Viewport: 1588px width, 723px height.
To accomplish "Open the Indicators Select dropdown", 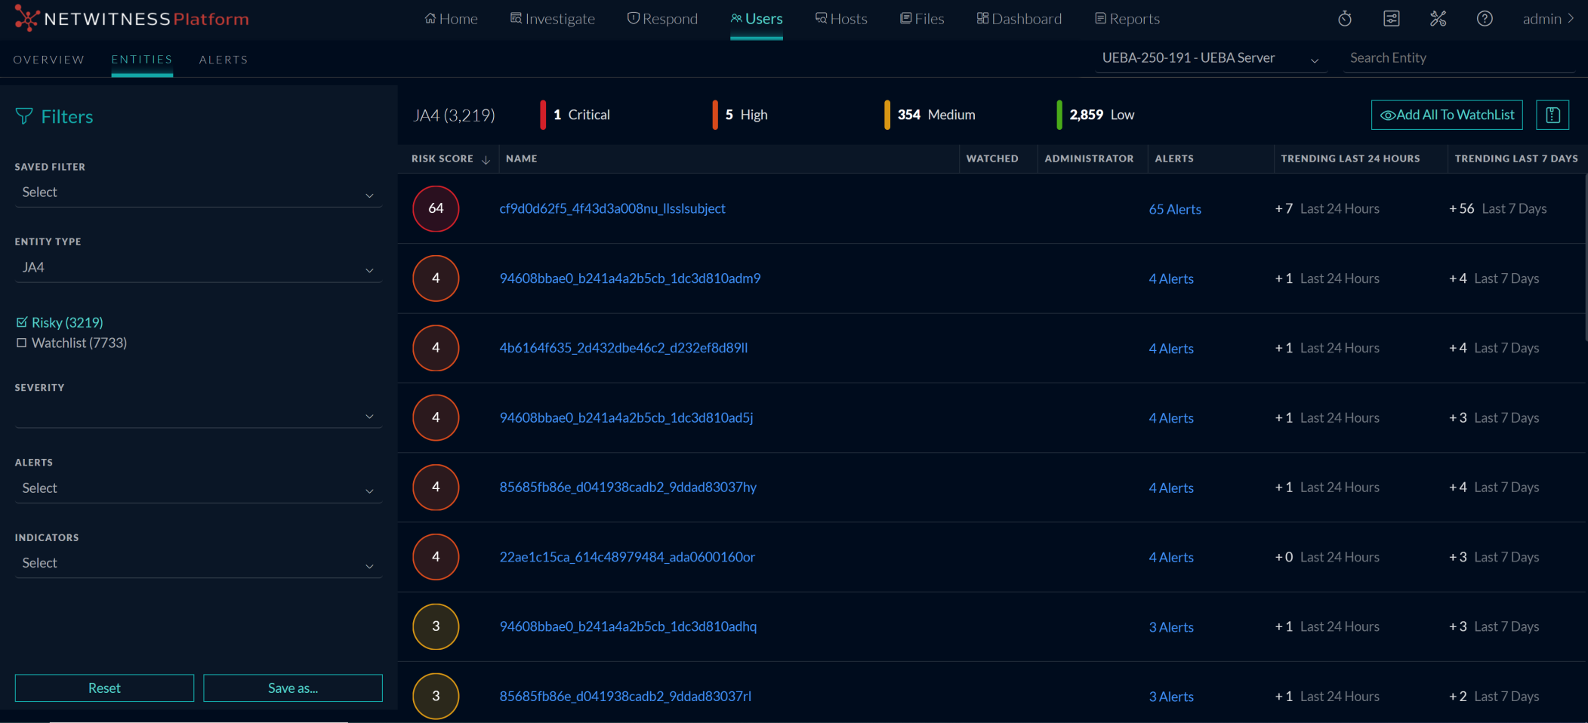I will click(x=198, y=563).
